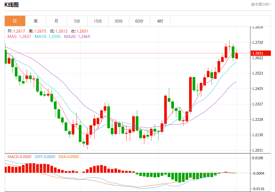275x192 pixels.
Task: Click the 1.2622 price axis label
Action: tap(258, 58)
